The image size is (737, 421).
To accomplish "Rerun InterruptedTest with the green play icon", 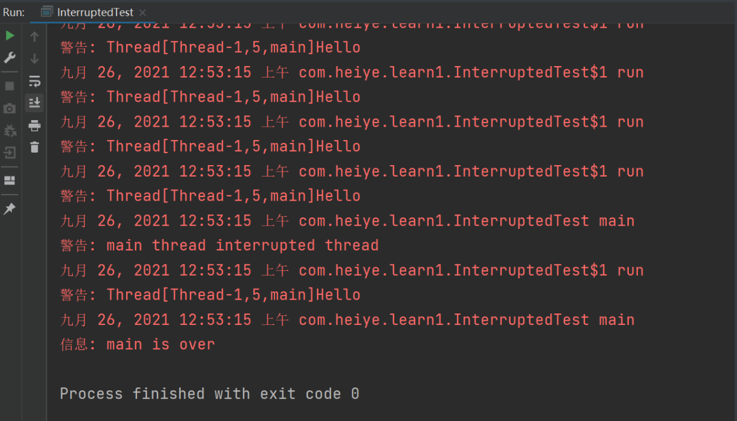I will tap(10, 36).
